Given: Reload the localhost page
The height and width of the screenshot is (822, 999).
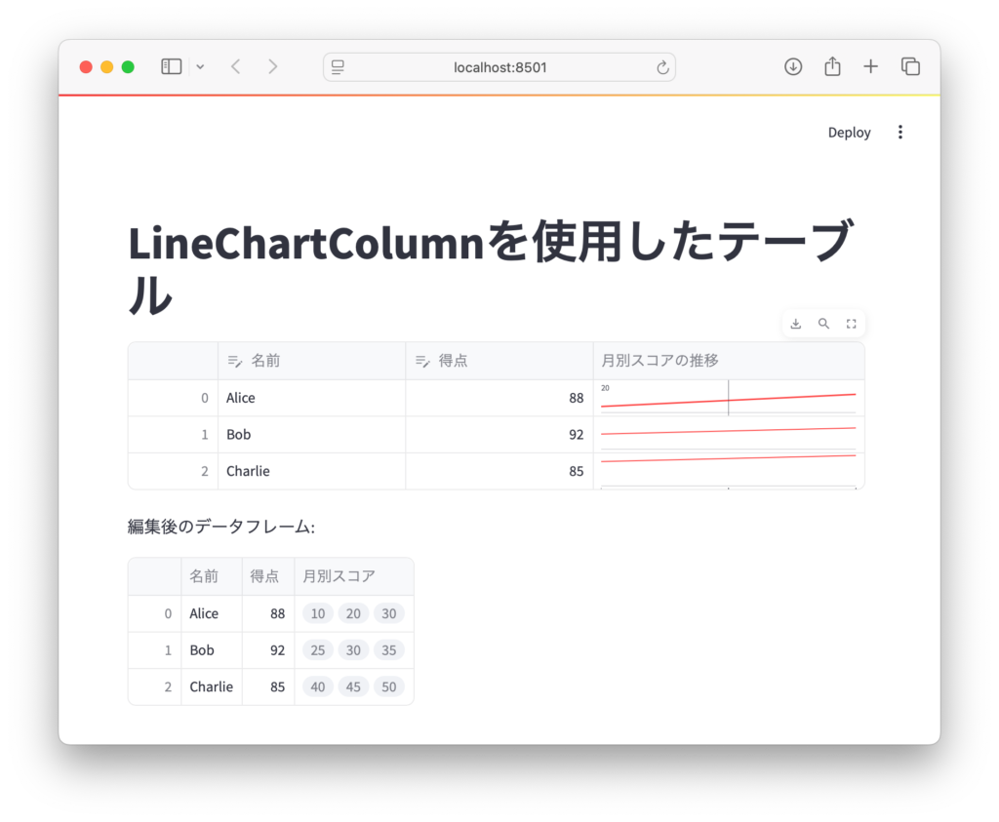Looking at the screenshot, I should pos(662,67).
